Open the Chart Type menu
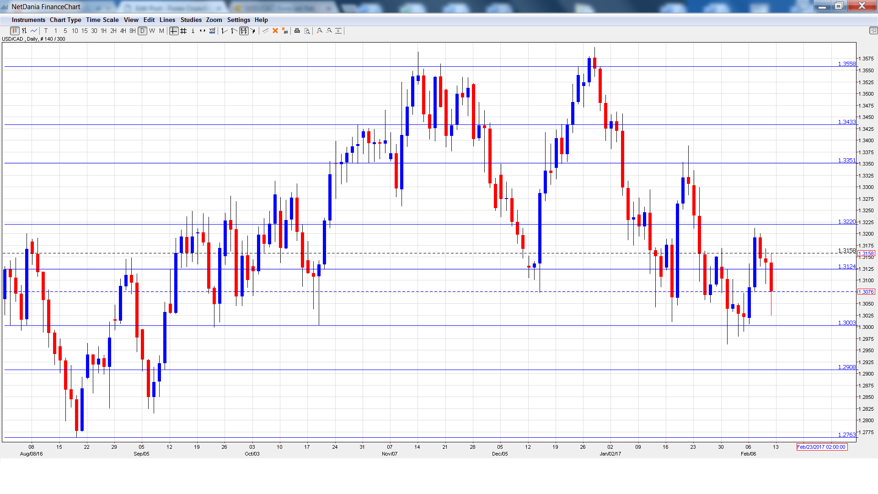 tap(65, 20)
